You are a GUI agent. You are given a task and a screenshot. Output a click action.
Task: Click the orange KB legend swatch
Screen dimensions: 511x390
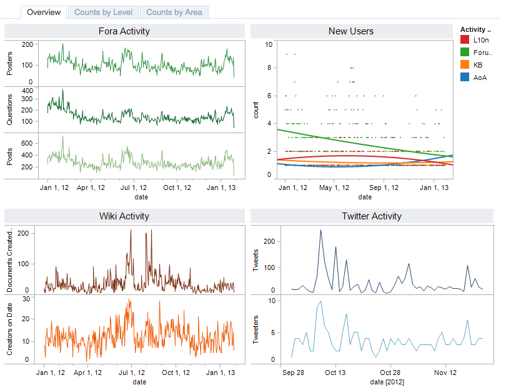pyautogui.click(x=464, y=64)
